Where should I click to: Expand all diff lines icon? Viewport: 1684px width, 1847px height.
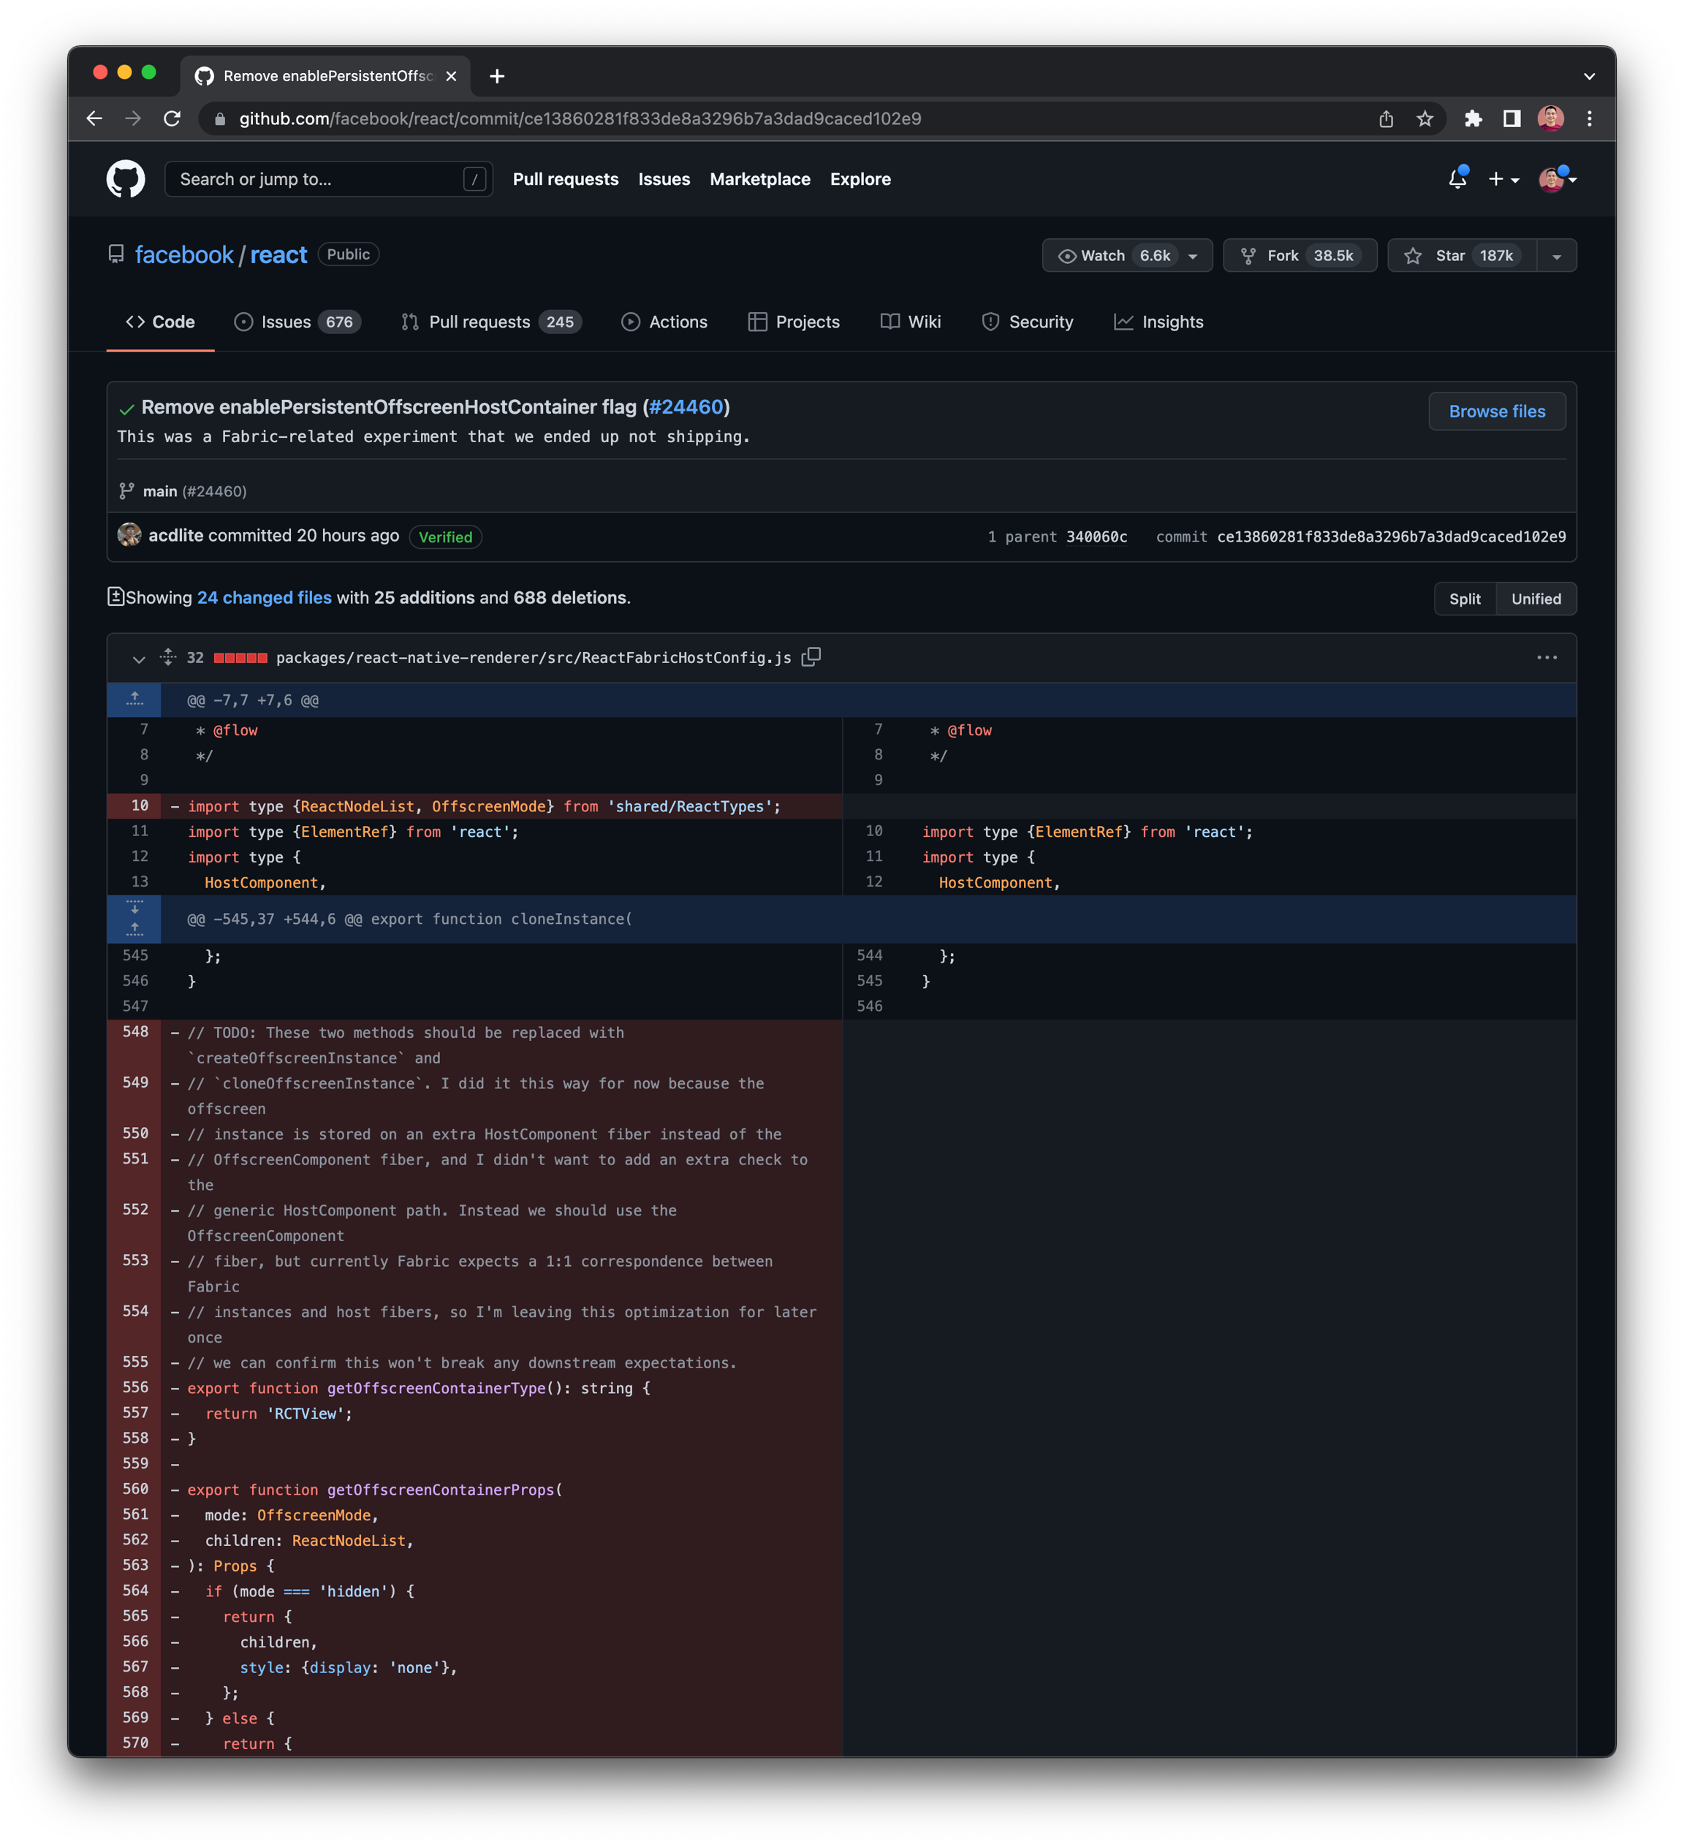tap(167, 657)
